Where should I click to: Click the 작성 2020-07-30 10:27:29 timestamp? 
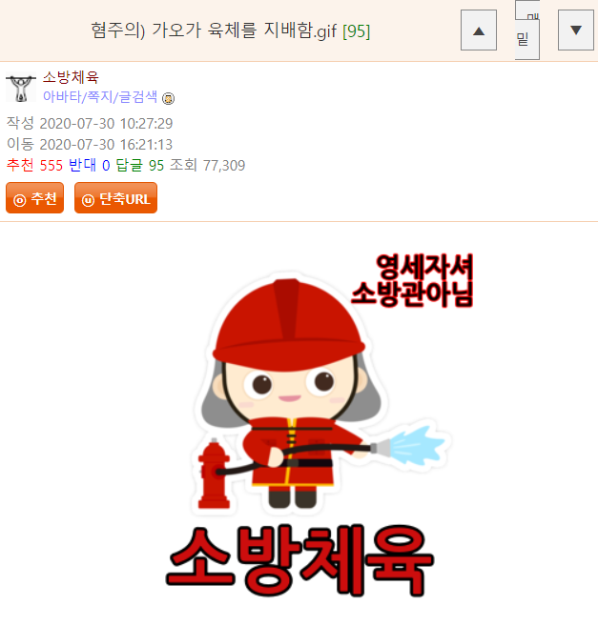[90, 123]
